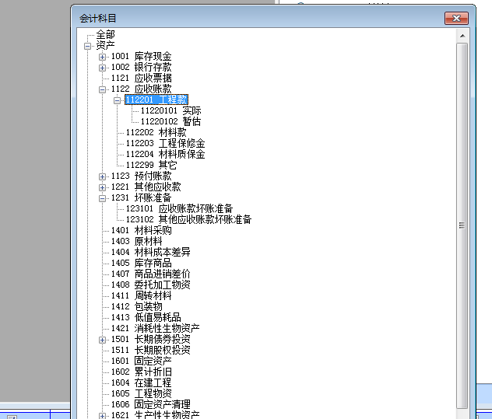Select account 1002 银行存款

coord(141,68)
